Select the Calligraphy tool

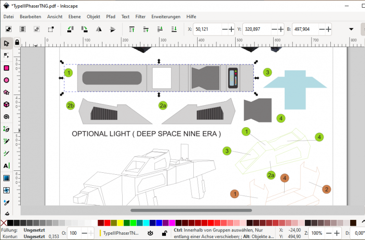click(x=7, y=153)
